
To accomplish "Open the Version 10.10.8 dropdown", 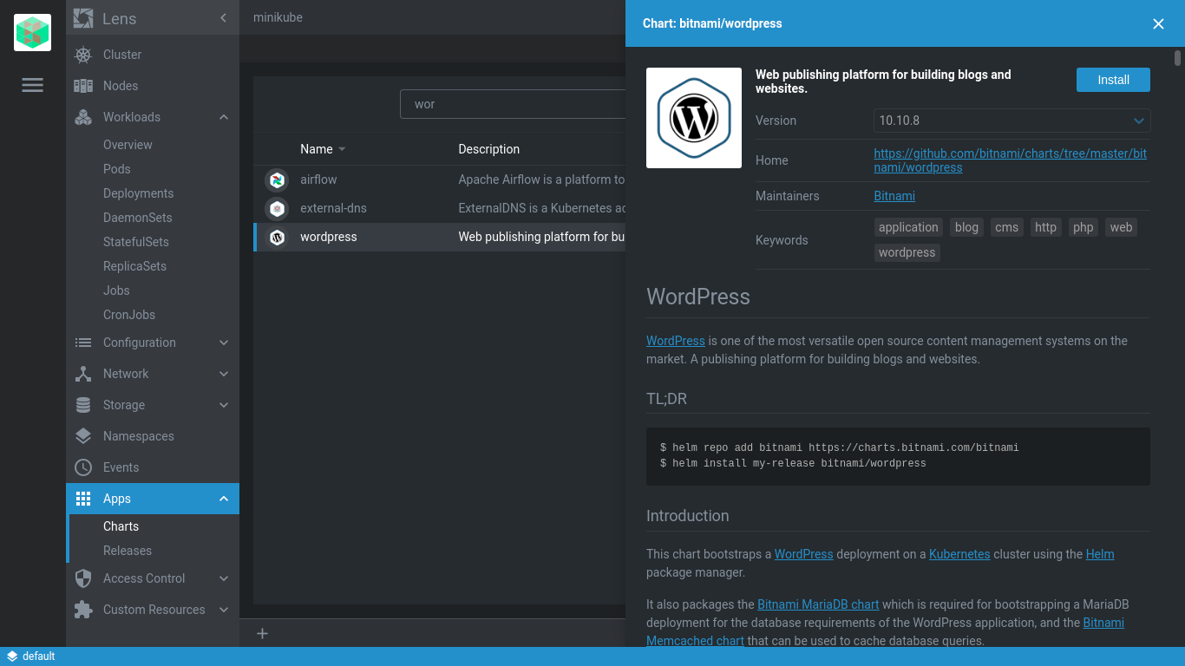I will pyautogui.click(x=1012, y=121).
